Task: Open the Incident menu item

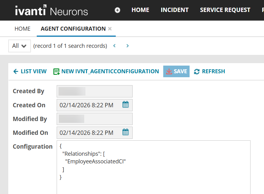Action: click(x=175, y=10)
